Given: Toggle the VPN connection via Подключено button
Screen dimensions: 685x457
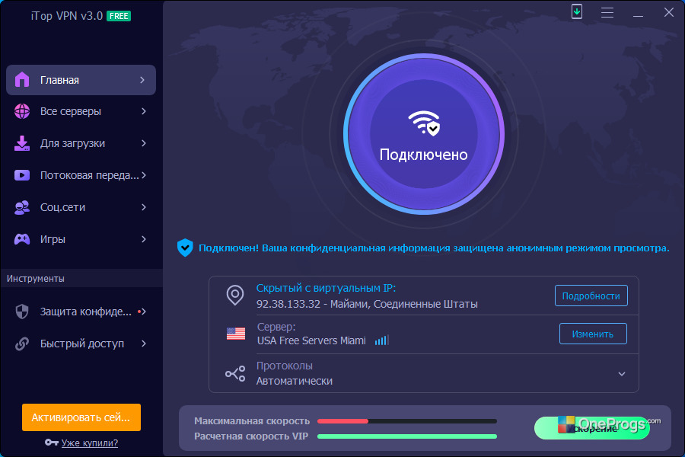Looking at the screenshot, I should tap(424, 134).
